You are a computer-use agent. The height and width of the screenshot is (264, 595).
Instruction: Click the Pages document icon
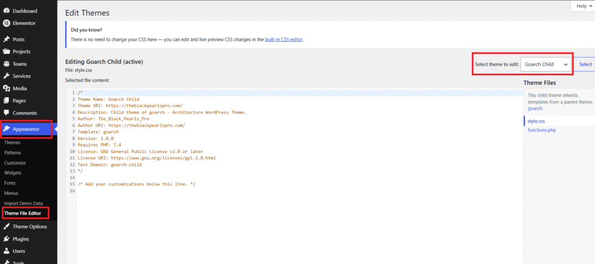pyautogui.click(x=6, y=101)
